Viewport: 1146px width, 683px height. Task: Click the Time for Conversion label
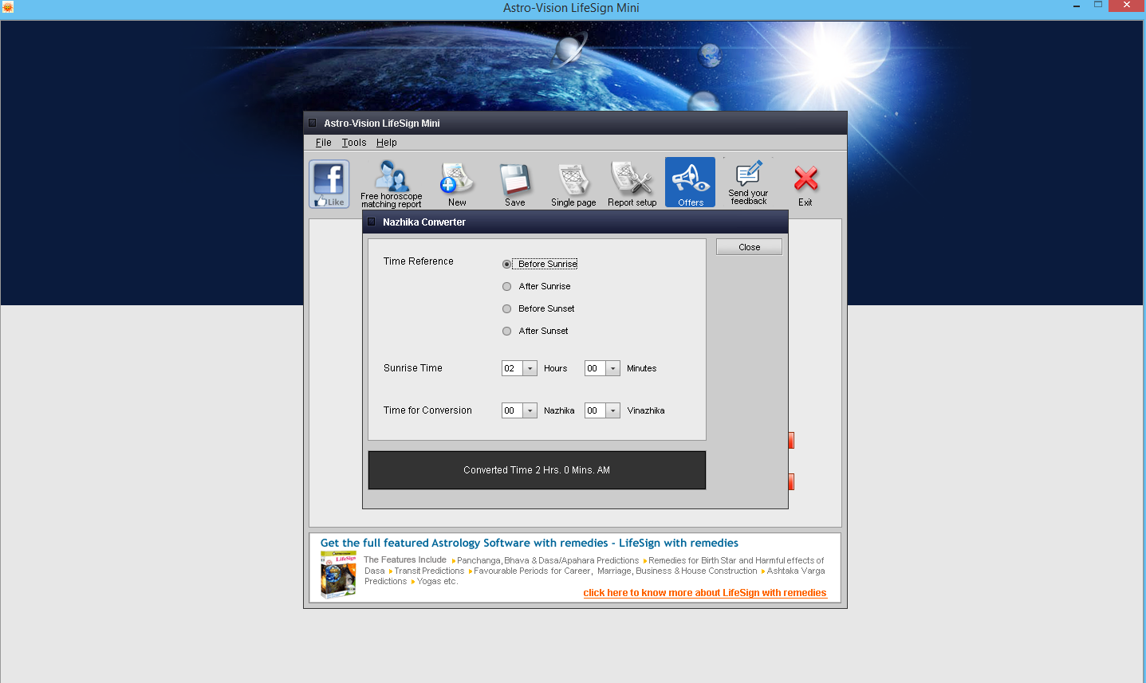(428, 410)
